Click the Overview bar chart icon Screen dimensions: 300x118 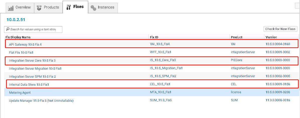pyautogui.click(x=11, y=8)
